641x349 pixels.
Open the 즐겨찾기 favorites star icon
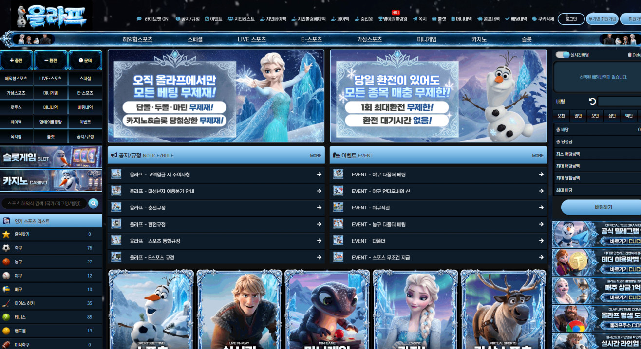coord(6,234)
